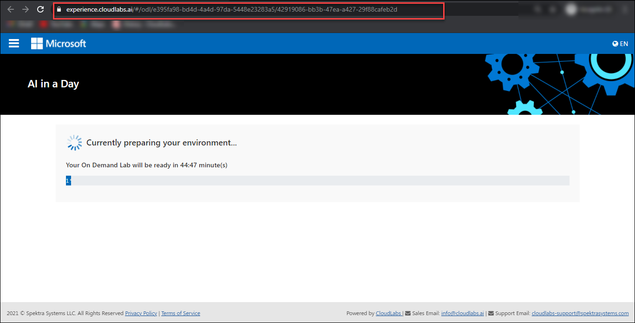Screen dimensions: 635x323
Task: Click the lab preparation progress bar
Action: [x=318, y=180]
